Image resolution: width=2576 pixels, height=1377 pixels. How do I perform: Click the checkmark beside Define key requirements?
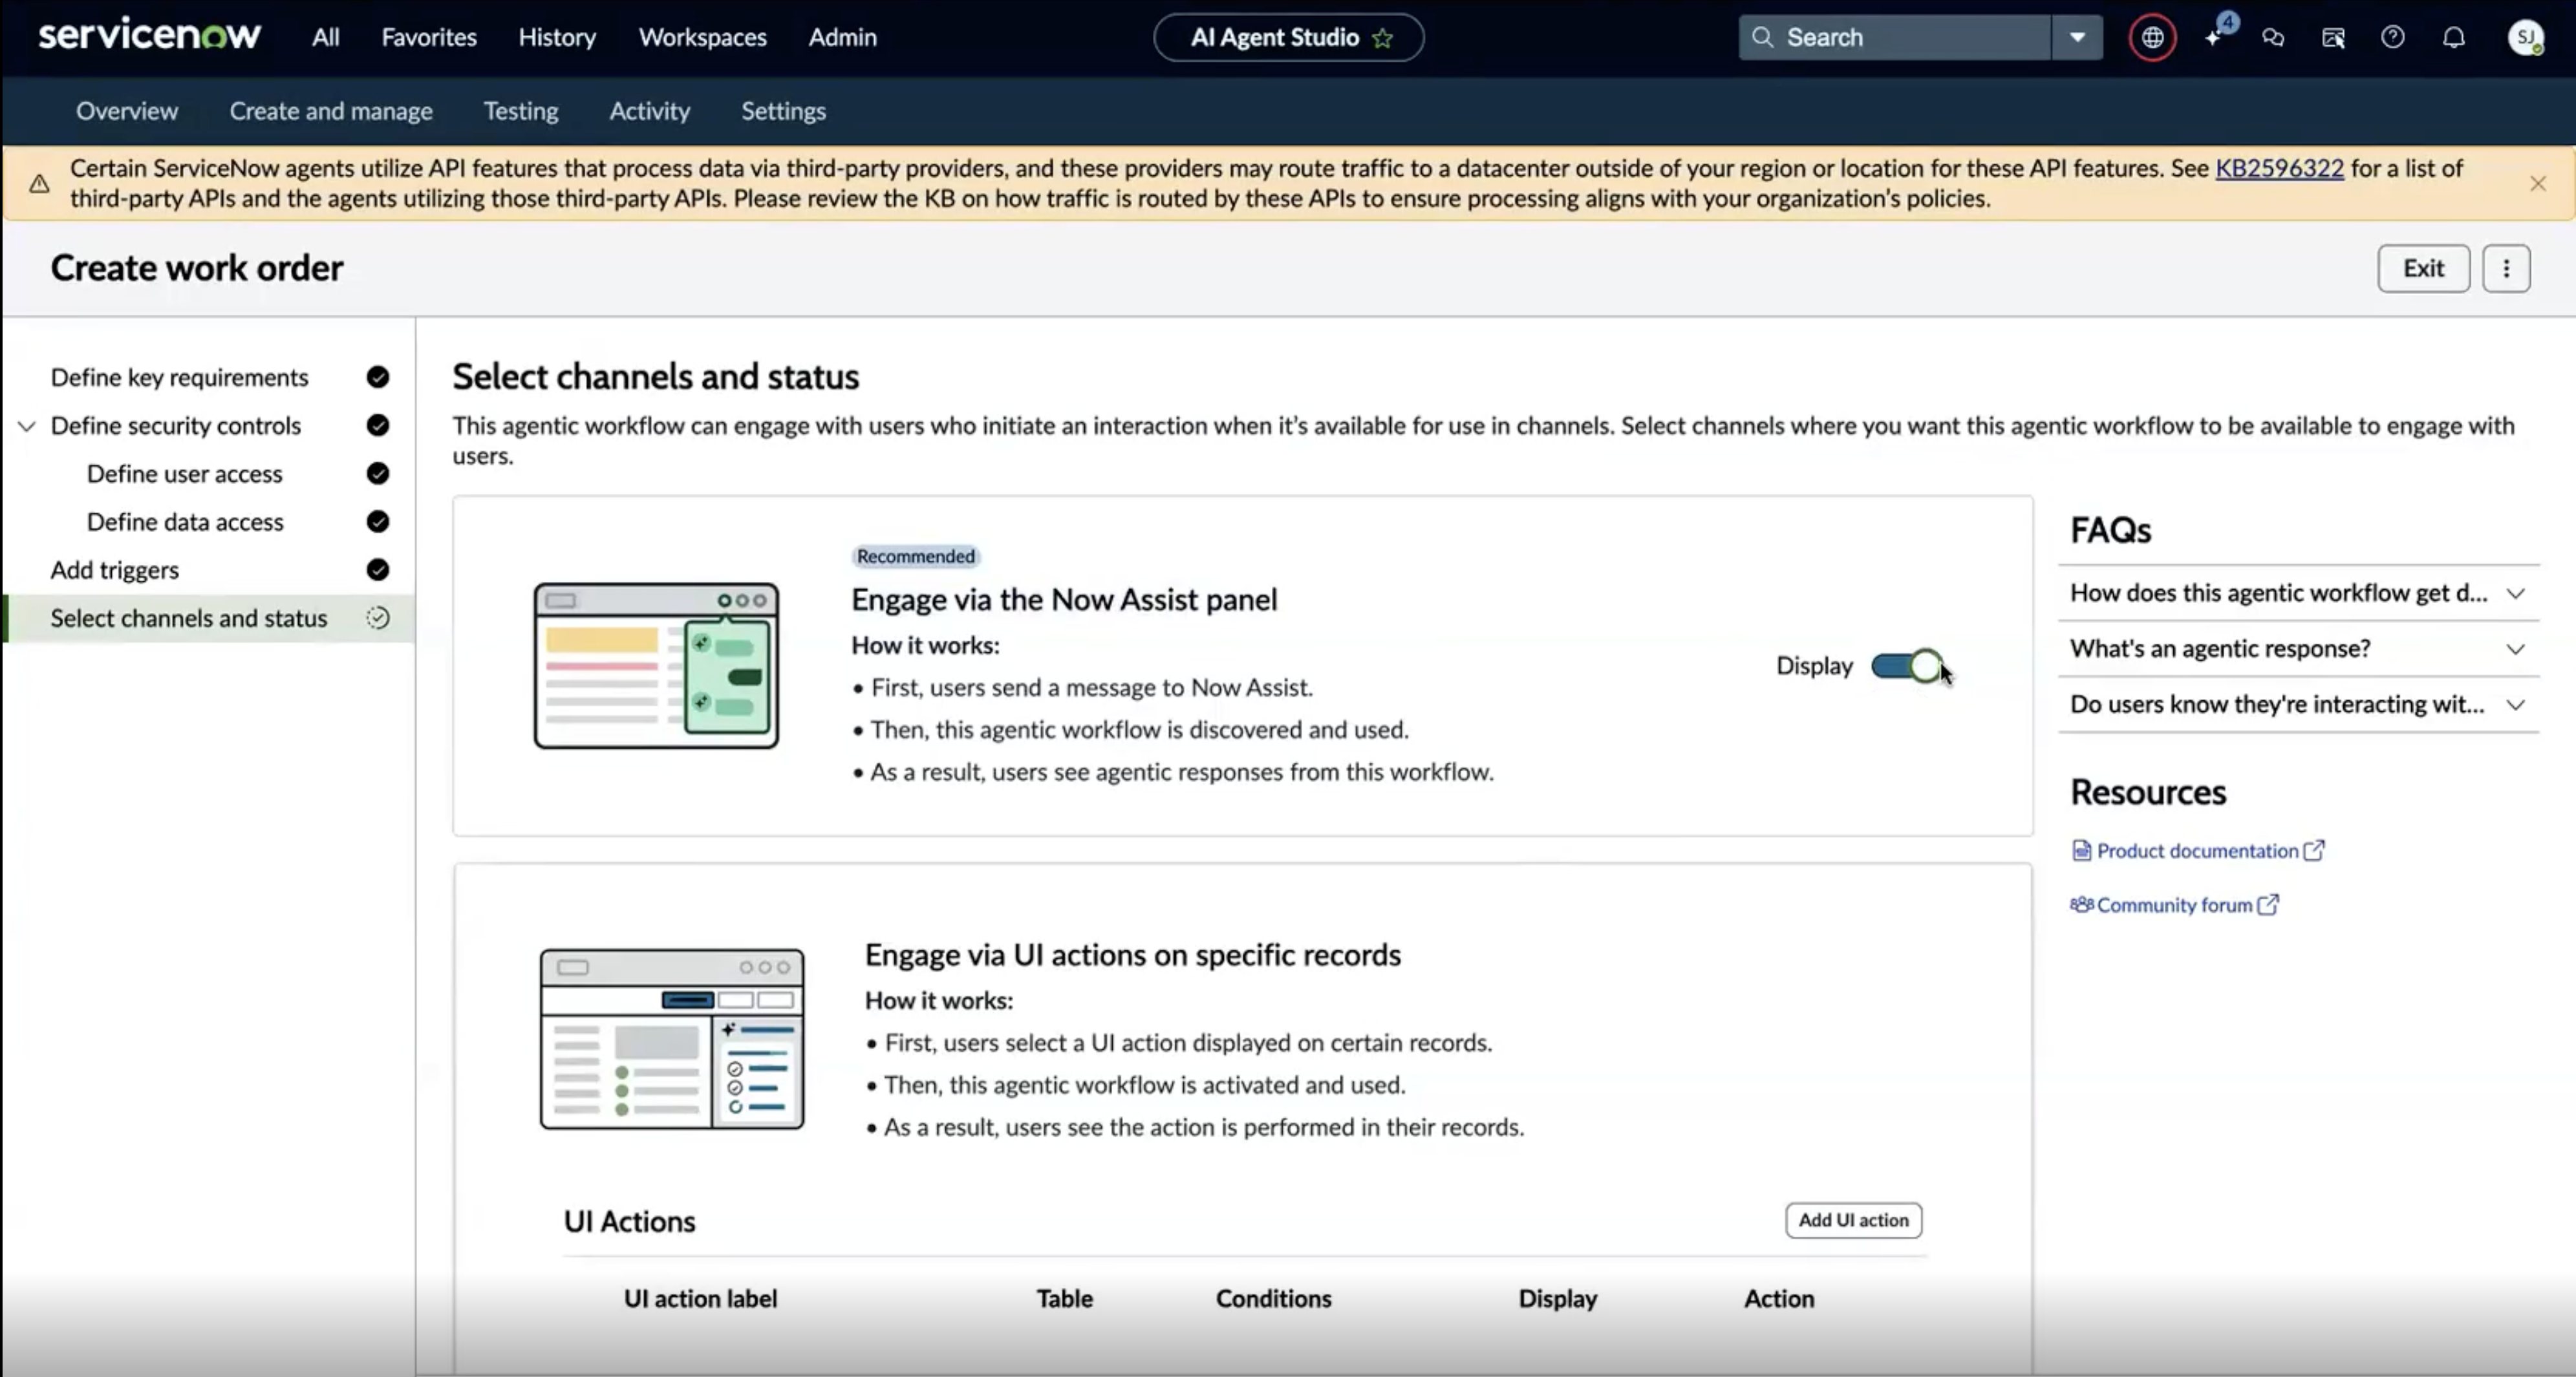377,377
